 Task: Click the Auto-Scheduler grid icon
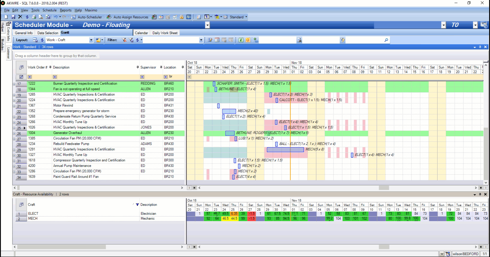74,17
